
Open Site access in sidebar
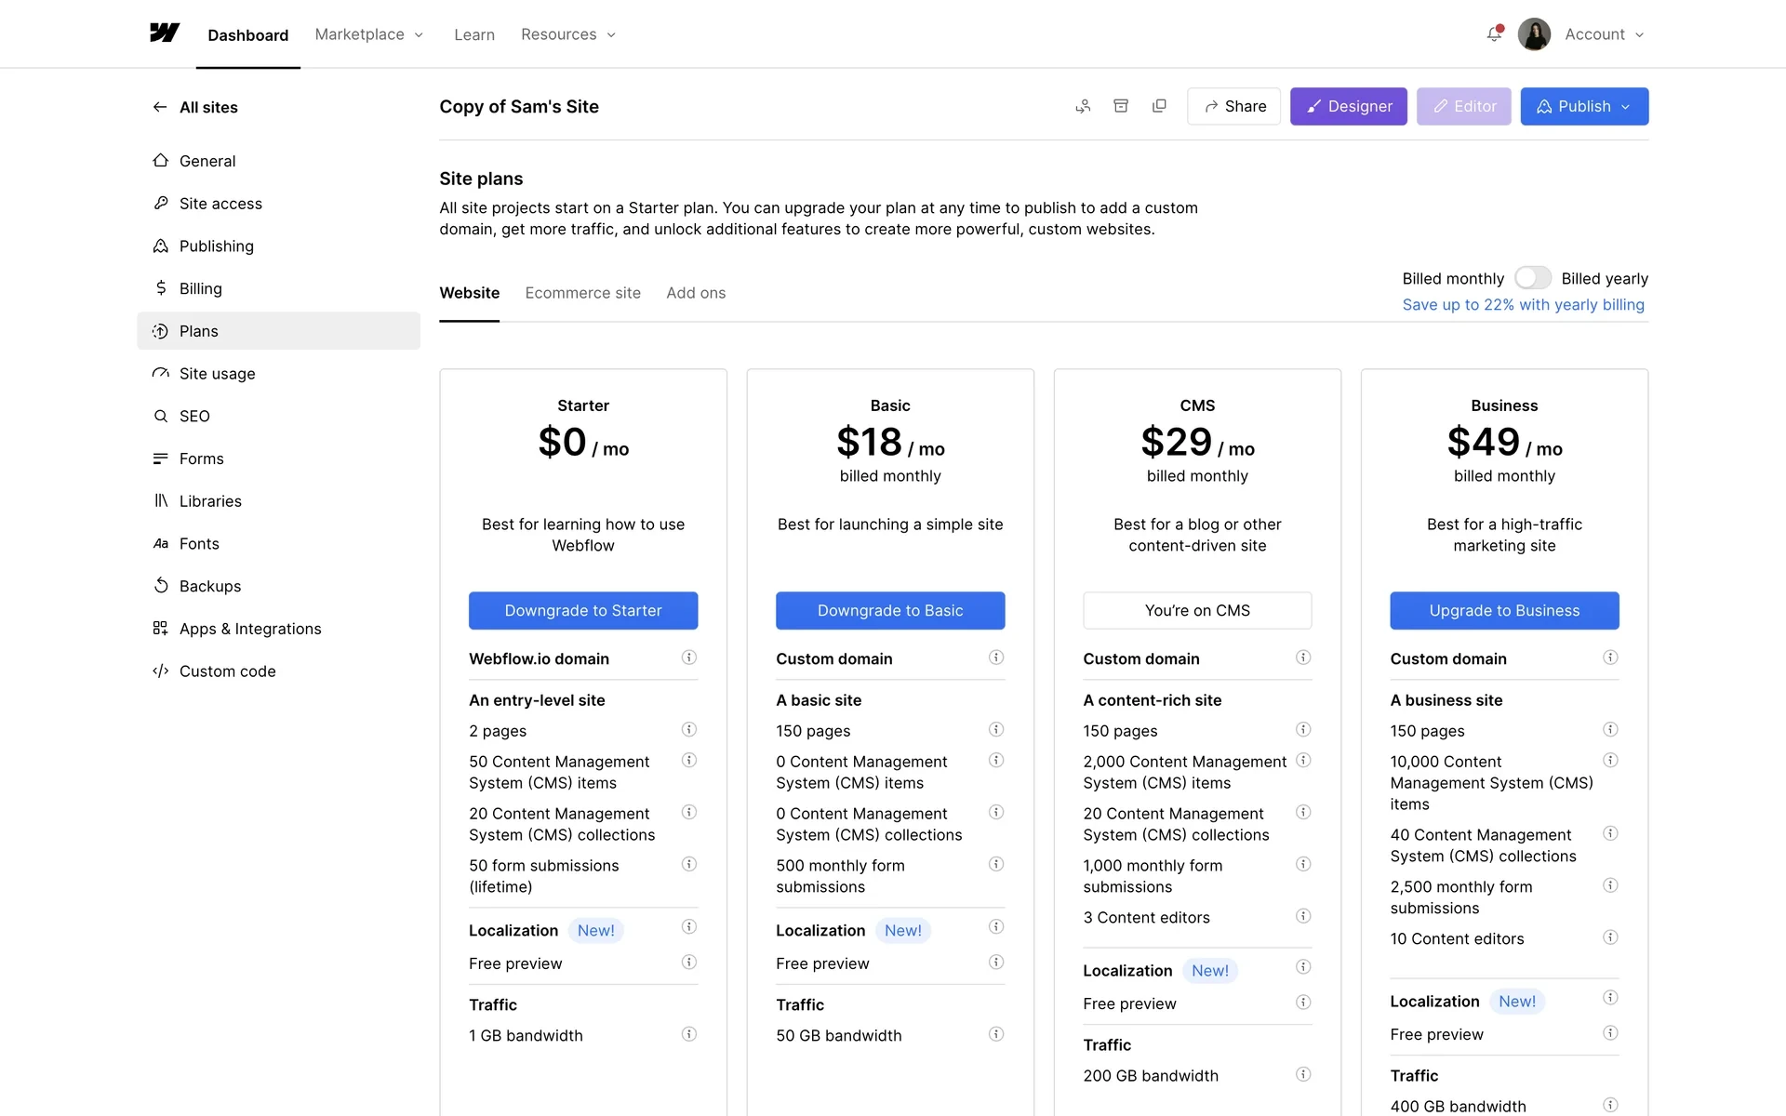click(278, 204)
